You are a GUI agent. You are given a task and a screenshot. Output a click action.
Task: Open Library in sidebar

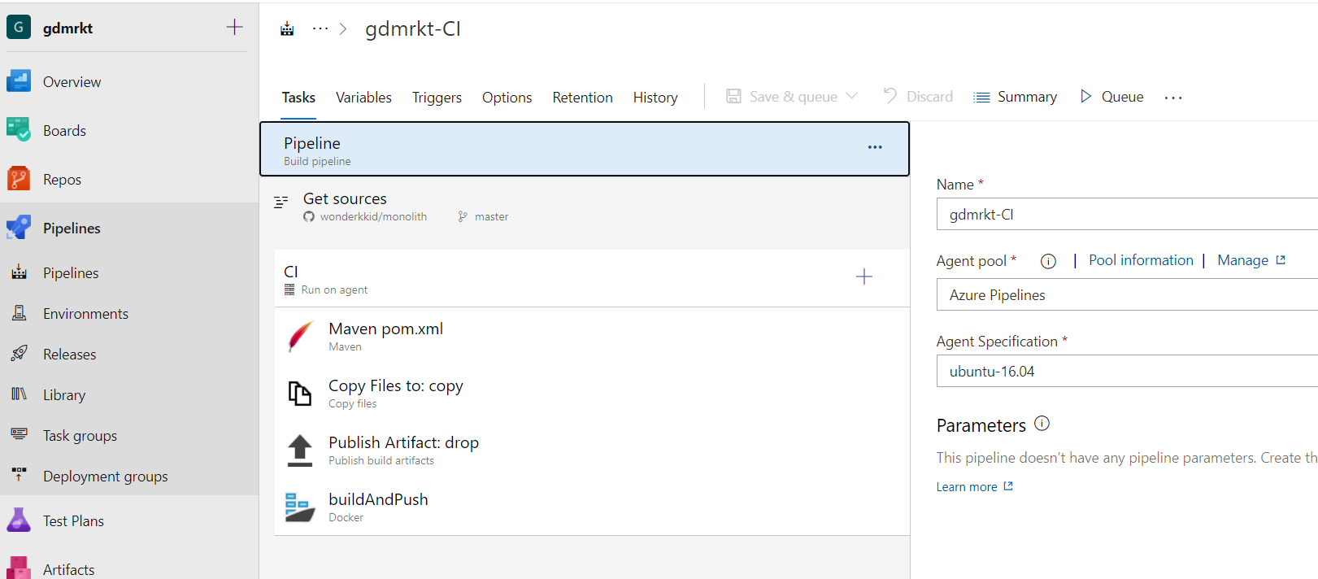pyautogui.click(x=63, y=394)
